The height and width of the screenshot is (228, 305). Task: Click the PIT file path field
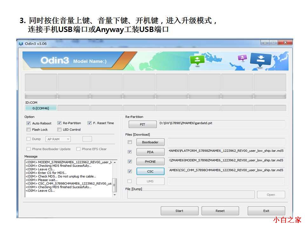tap(222, 124)
